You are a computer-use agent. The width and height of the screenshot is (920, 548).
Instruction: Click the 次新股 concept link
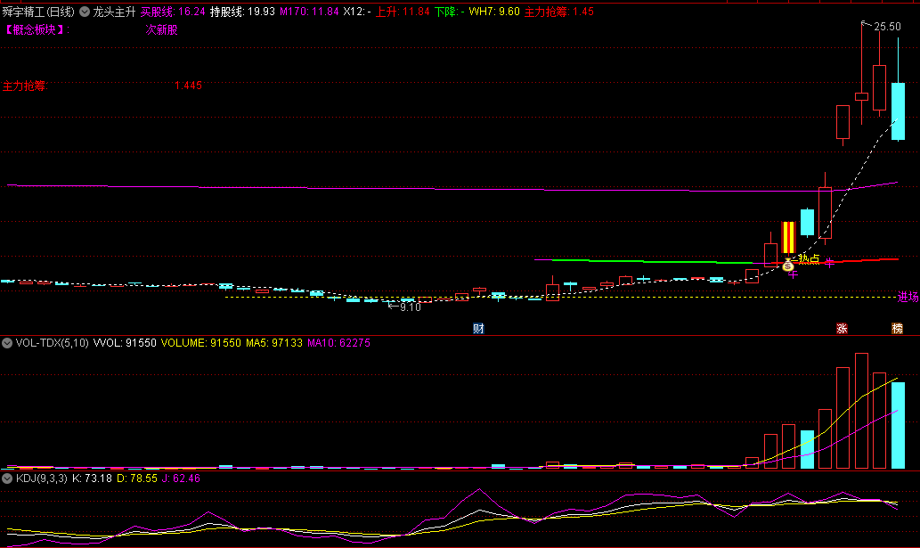point(161,30)
